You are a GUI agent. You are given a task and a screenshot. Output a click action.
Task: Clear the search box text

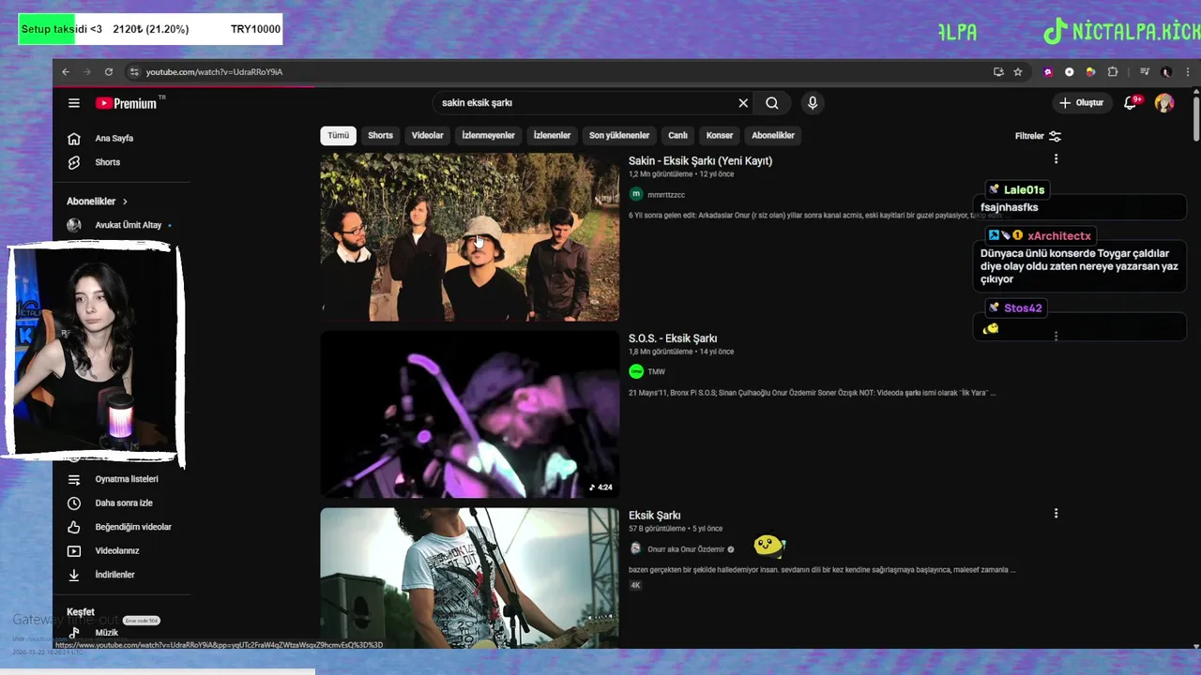pyautogui.click(x=743, y=103)
